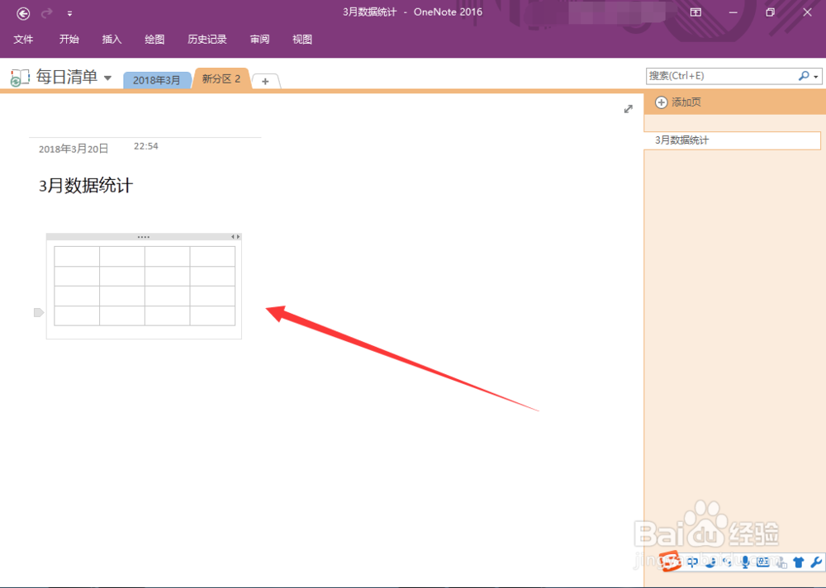Open Ribbon Display Options in title bar
The height and width of the screenshot is (588, 826).
(695, 12)
